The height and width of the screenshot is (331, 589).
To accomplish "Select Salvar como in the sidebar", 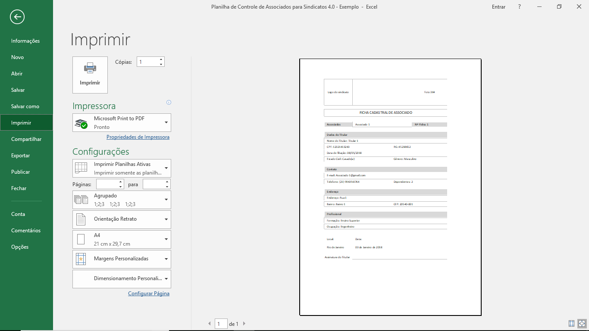I will pyautogui.click(x=25, y=106).
